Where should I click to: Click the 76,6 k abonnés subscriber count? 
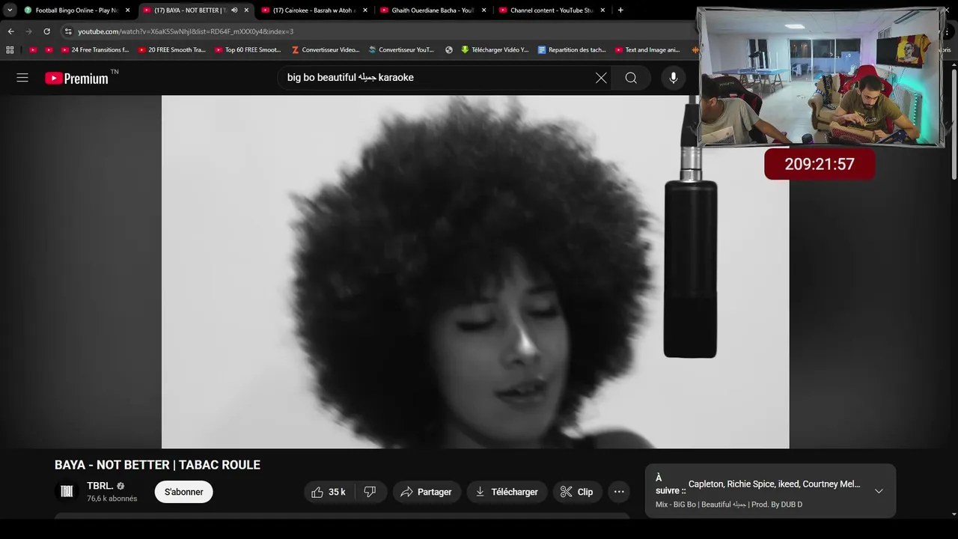coord(112,499)
